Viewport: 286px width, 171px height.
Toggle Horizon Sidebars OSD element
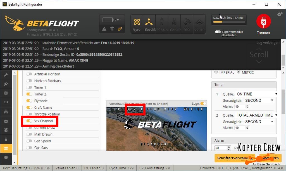click(29, 81)
